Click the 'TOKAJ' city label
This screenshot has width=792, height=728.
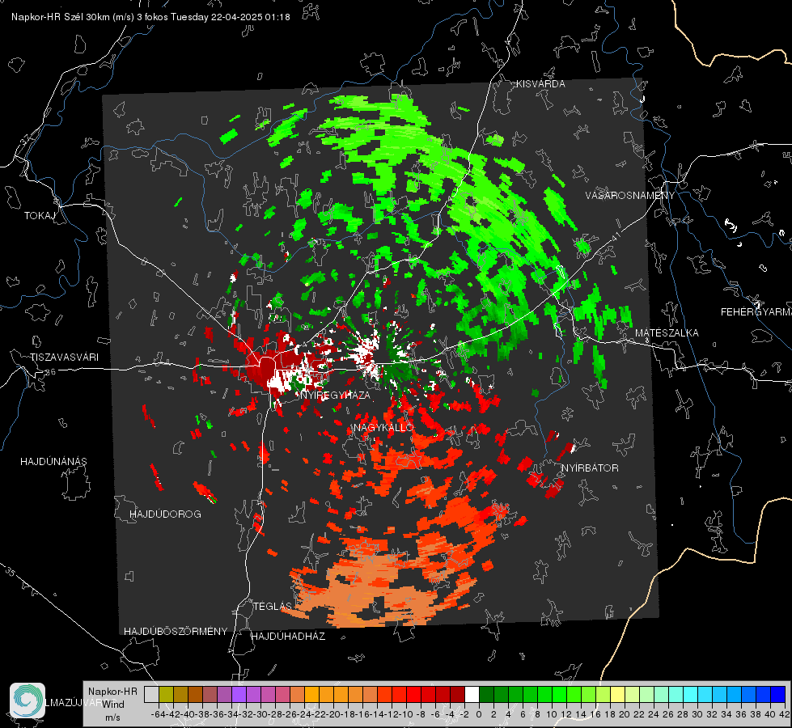point(40,216)
